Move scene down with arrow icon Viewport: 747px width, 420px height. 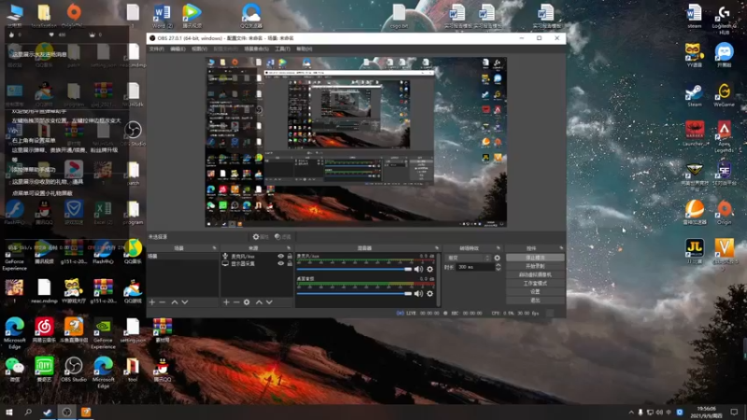(185, 302)
